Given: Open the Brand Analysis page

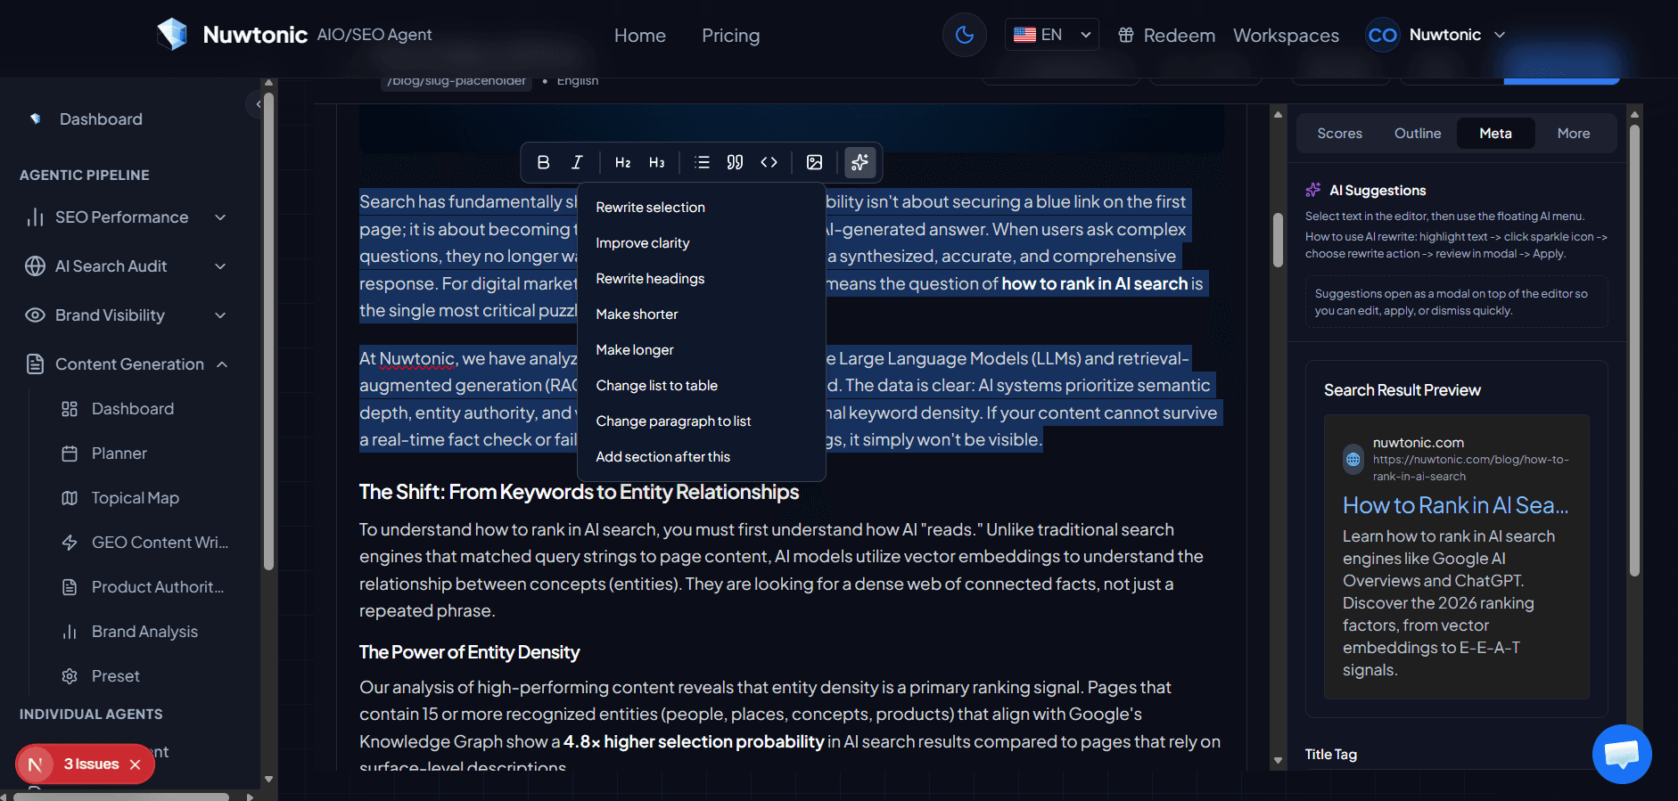Looking at the screenshot, I should [144, 632].
